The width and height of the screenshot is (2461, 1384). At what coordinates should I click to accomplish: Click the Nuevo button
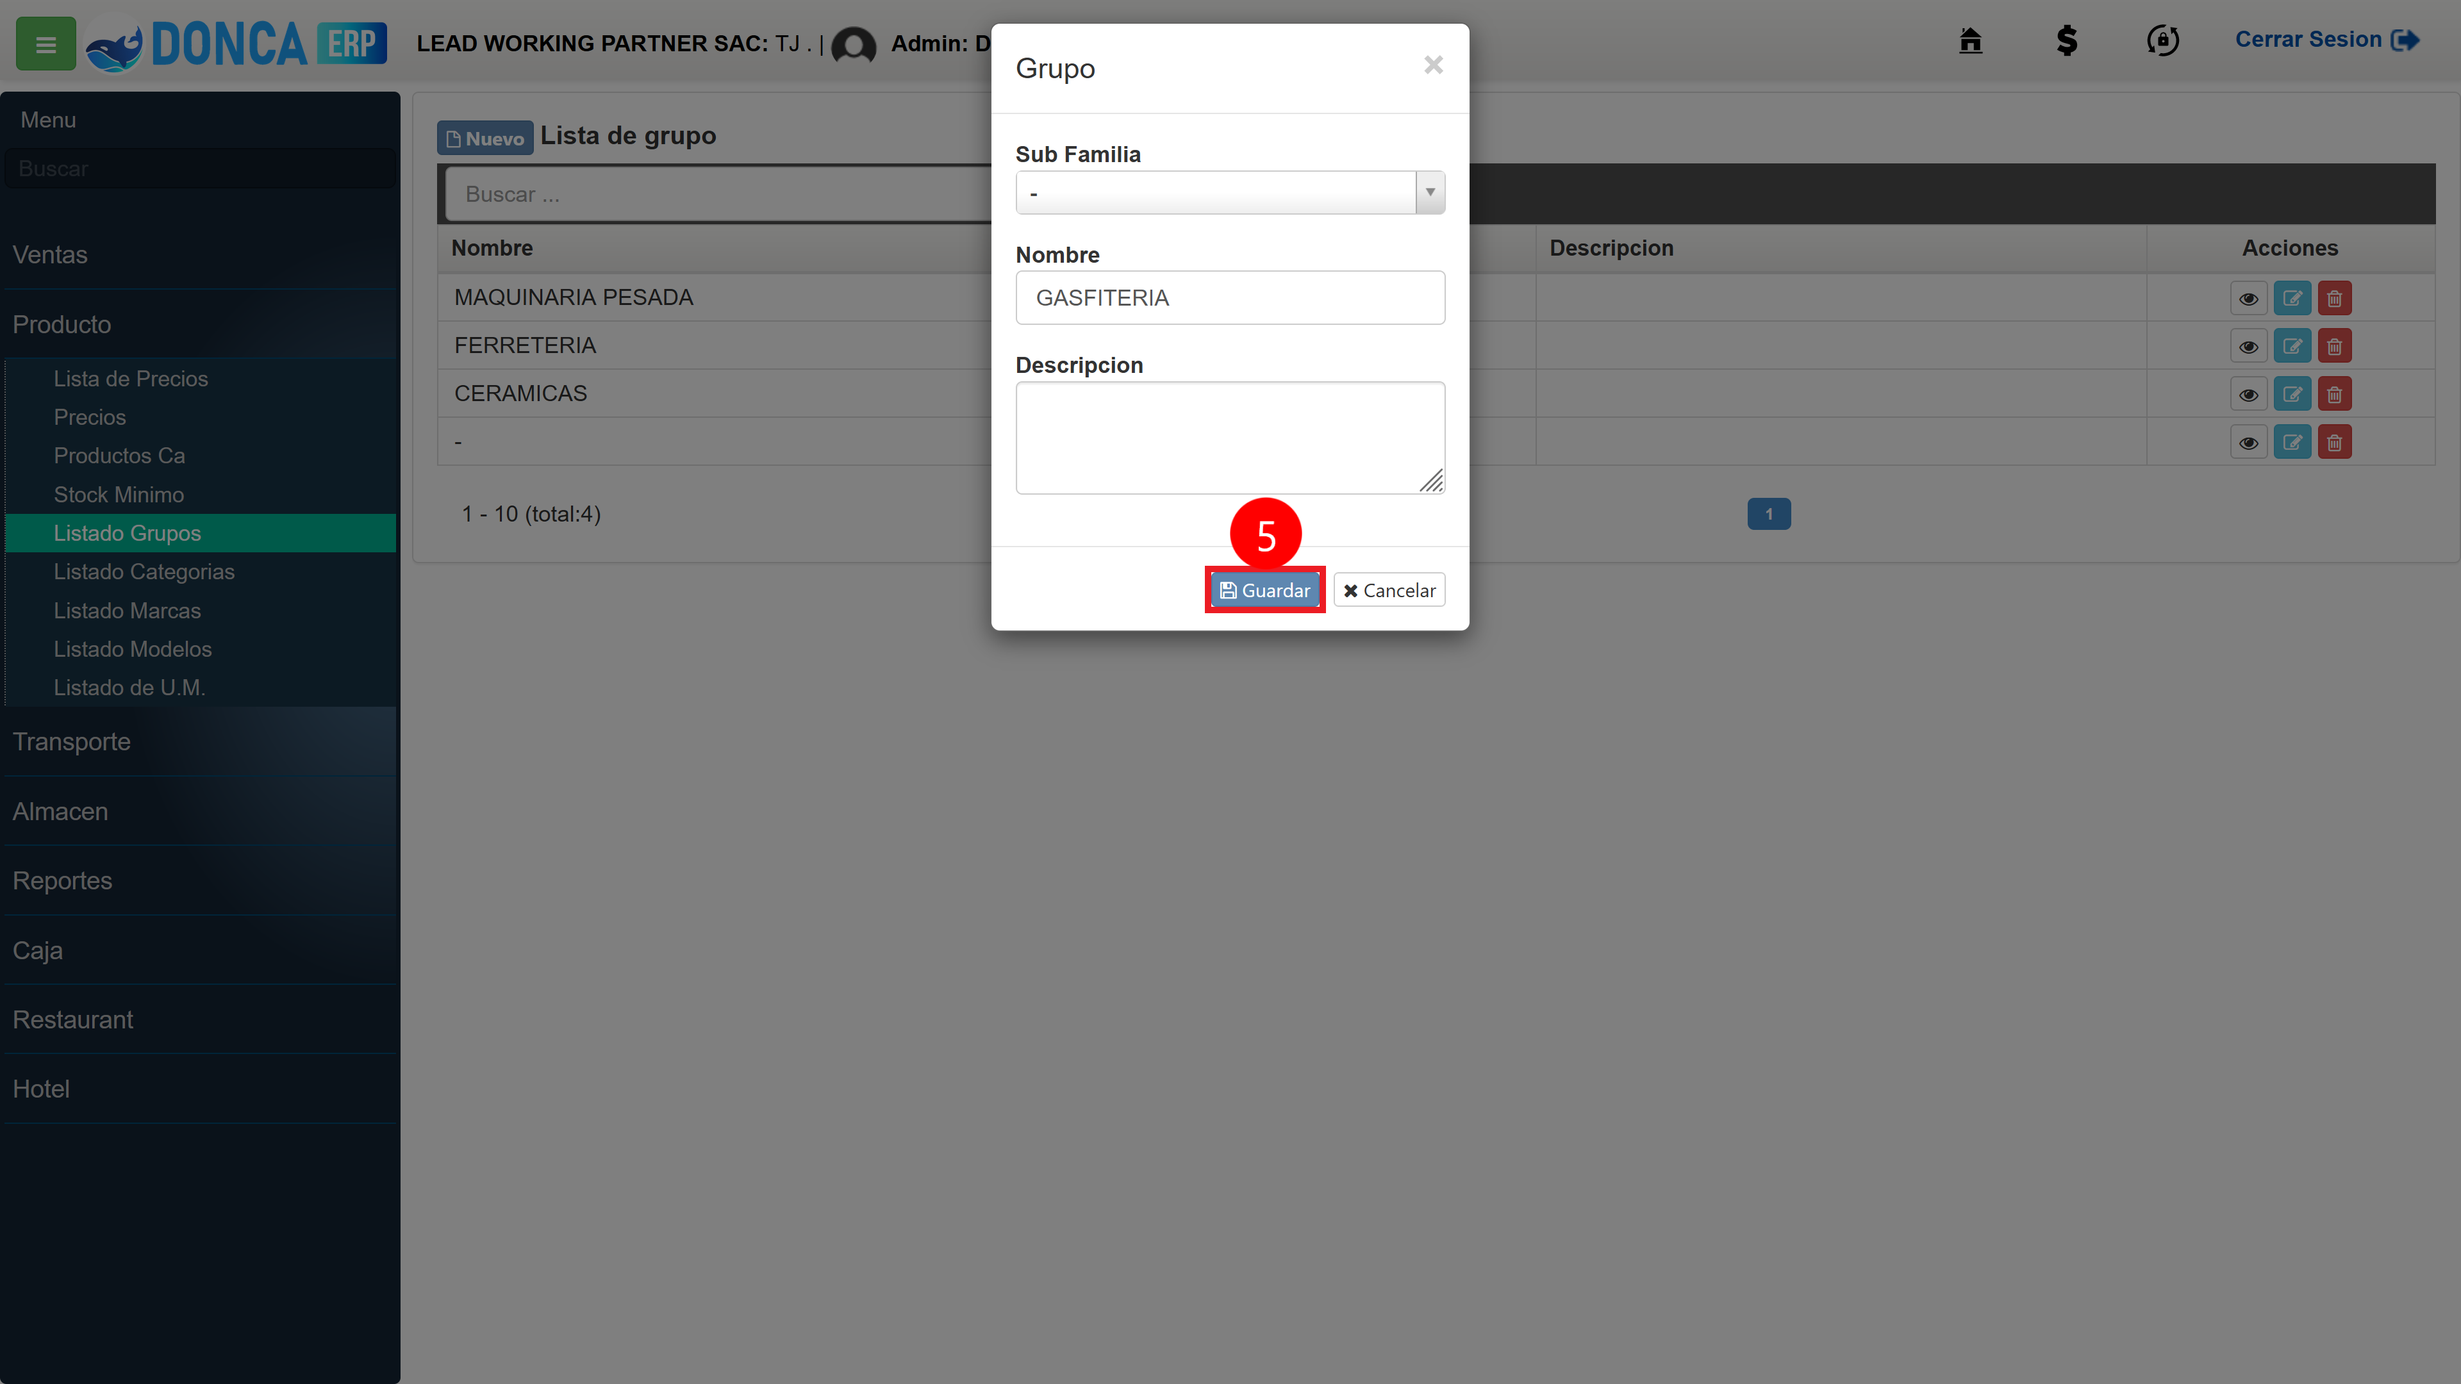485,138
